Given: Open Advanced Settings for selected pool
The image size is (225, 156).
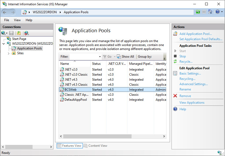Looking at the screenshot, I should [193, 84].
